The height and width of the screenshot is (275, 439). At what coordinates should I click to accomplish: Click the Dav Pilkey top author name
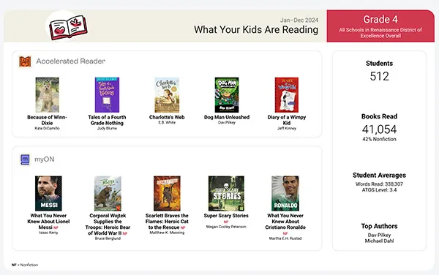coord(379,235)
